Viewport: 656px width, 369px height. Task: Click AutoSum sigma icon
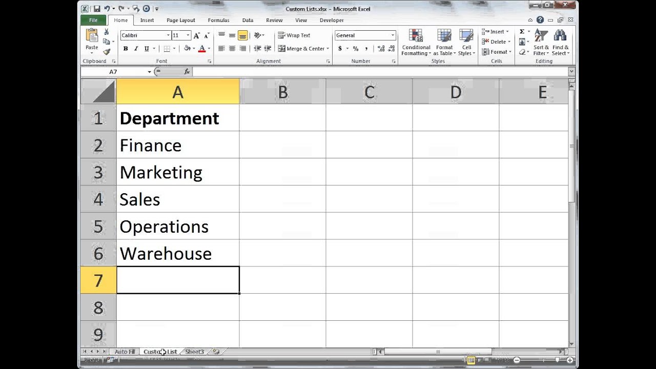[x=522, y=32]
